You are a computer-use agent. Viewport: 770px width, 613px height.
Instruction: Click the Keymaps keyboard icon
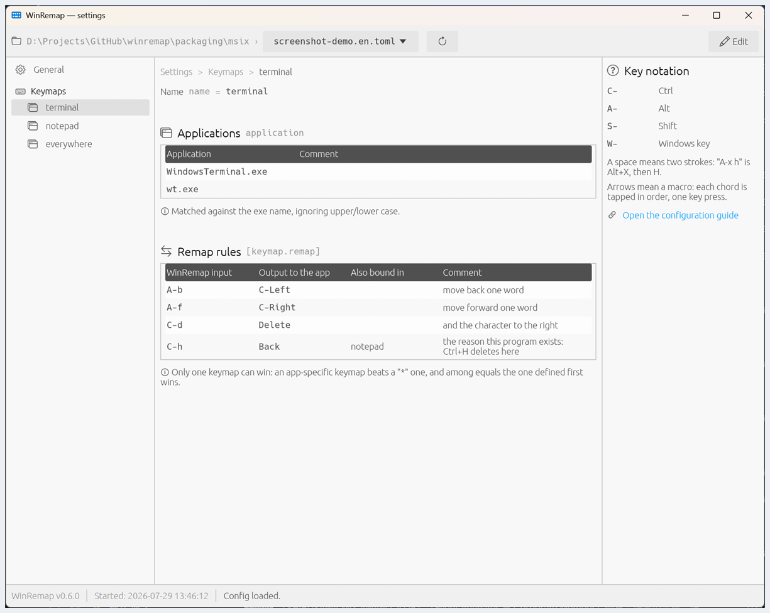tap(21, 92)
